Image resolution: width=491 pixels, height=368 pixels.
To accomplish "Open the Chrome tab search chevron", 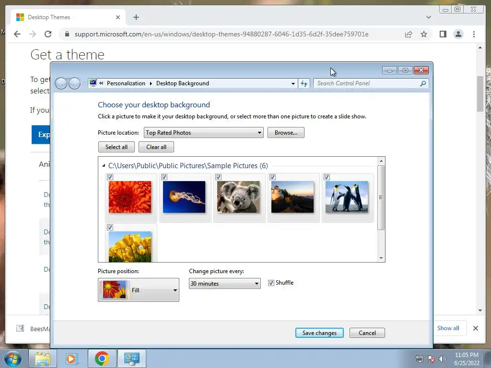I will (x=428, y=17).
